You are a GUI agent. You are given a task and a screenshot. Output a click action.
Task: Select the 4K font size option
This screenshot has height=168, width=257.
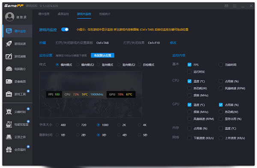(139, 125)
